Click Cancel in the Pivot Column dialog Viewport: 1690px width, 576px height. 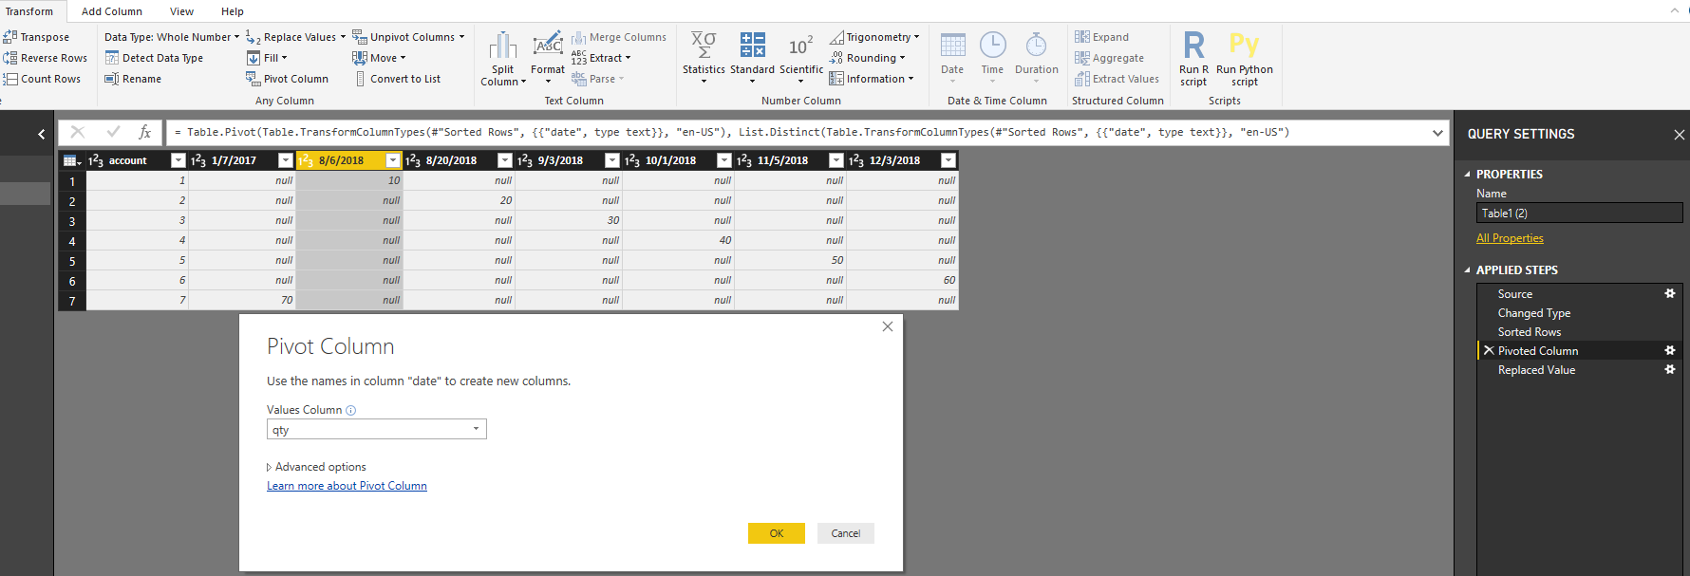(846, 533)
